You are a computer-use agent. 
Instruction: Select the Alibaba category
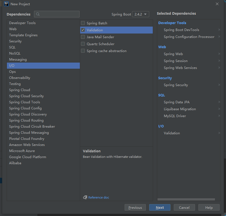[43, 163]
